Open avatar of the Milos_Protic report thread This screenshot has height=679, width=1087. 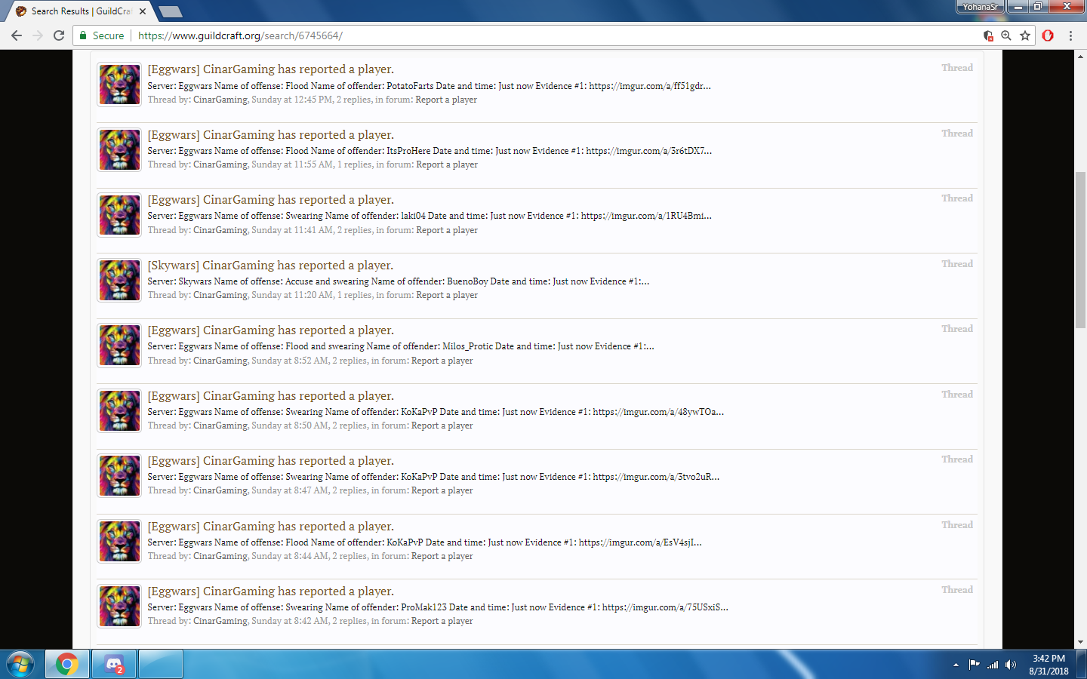tap(119, 346)
